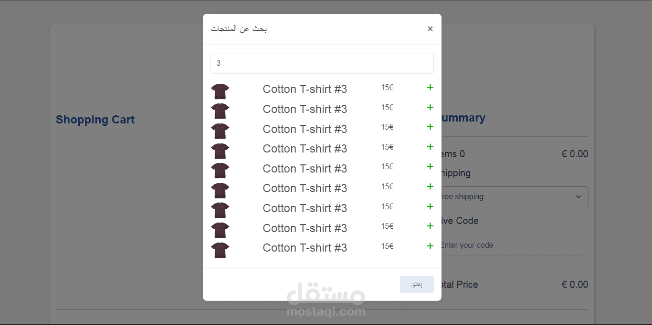This screenshot has height=325, width=652.
Task: Focus the product search field containing 3
Action: tap(322, 63)
